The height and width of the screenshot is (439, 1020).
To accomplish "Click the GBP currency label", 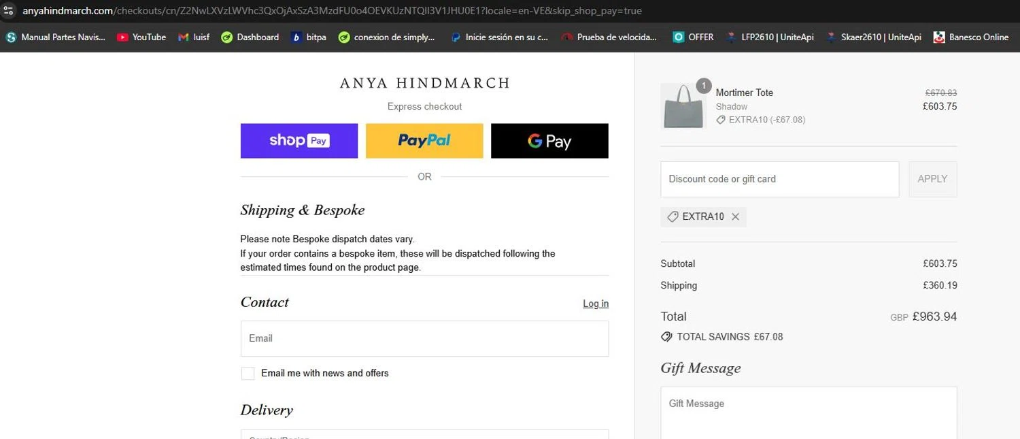I will click(x=899, y=318).
